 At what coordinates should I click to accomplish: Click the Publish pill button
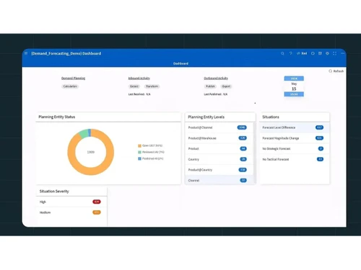(210, 86)
